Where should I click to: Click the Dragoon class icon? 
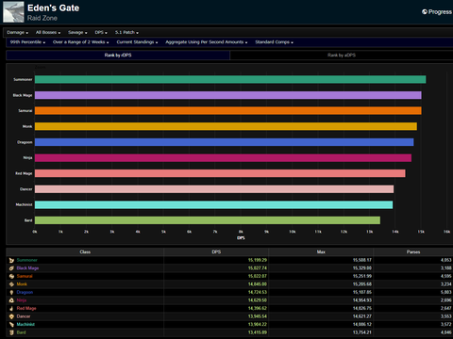[x=11, y=292]
